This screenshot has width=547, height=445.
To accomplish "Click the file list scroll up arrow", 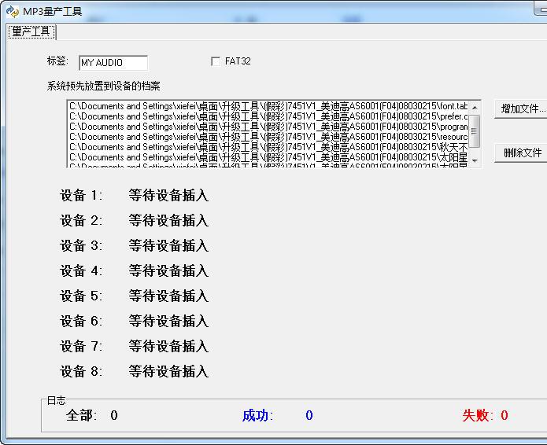I will coord(475,108).
